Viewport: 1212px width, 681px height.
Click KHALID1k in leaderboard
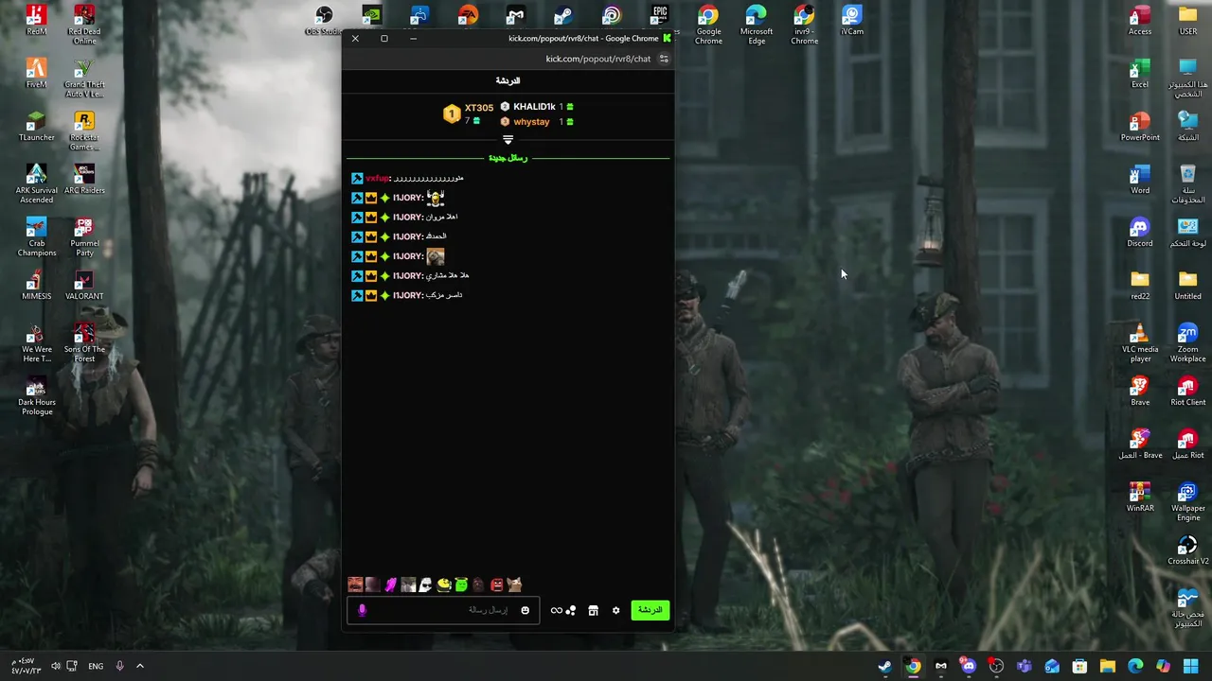point(534,107)
